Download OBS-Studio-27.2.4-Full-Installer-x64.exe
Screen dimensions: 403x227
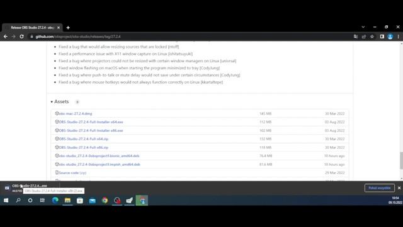91,122
